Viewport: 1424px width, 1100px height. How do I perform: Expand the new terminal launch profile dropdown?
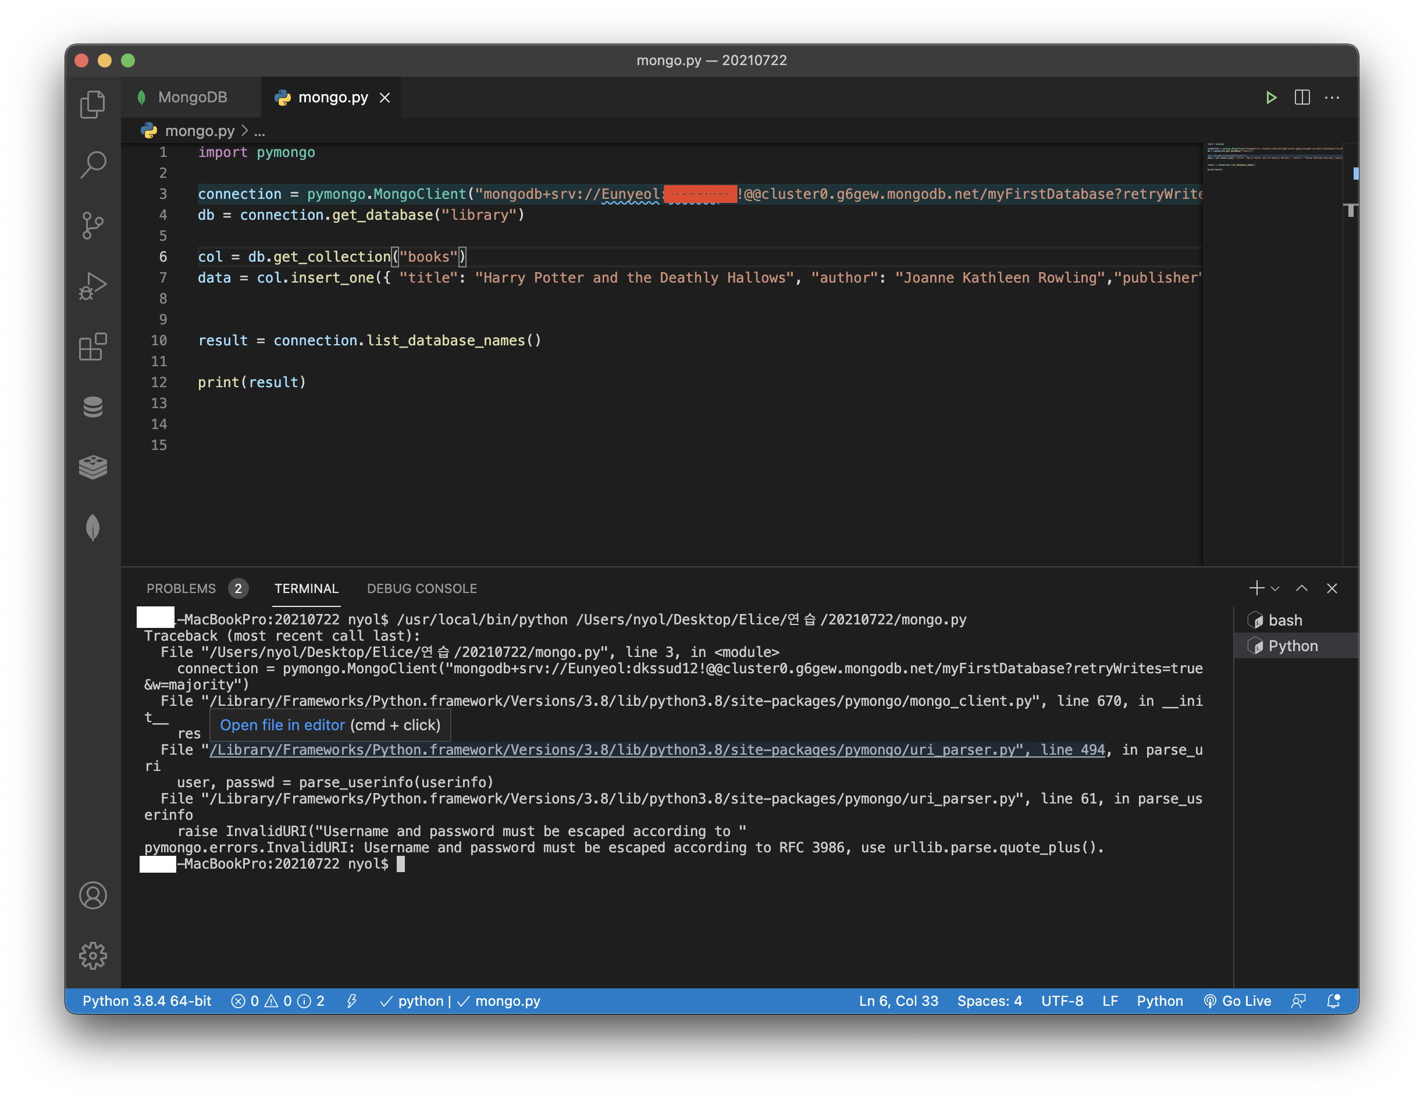1275,588
